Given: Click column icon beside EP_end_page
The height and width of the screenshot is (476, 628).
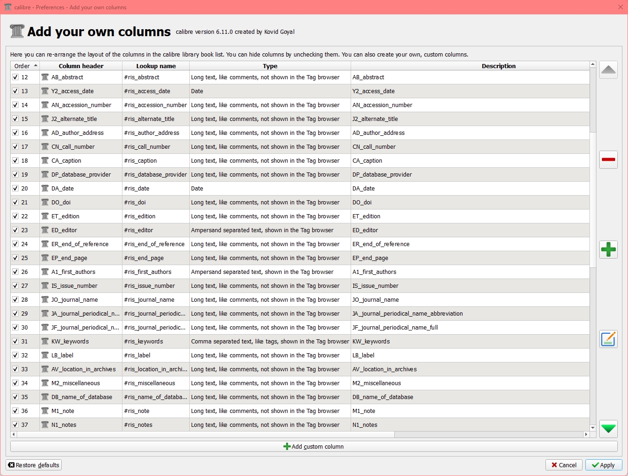Looking at the screenshot, I should click(x=45, y=258).
